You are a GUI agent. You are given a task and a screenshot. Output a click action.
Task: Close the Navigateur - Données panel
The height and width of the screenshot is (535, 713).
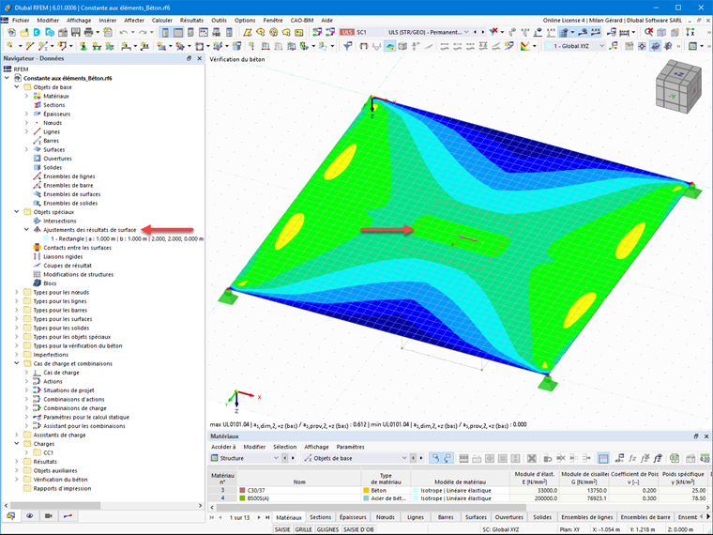click(199, 58)
